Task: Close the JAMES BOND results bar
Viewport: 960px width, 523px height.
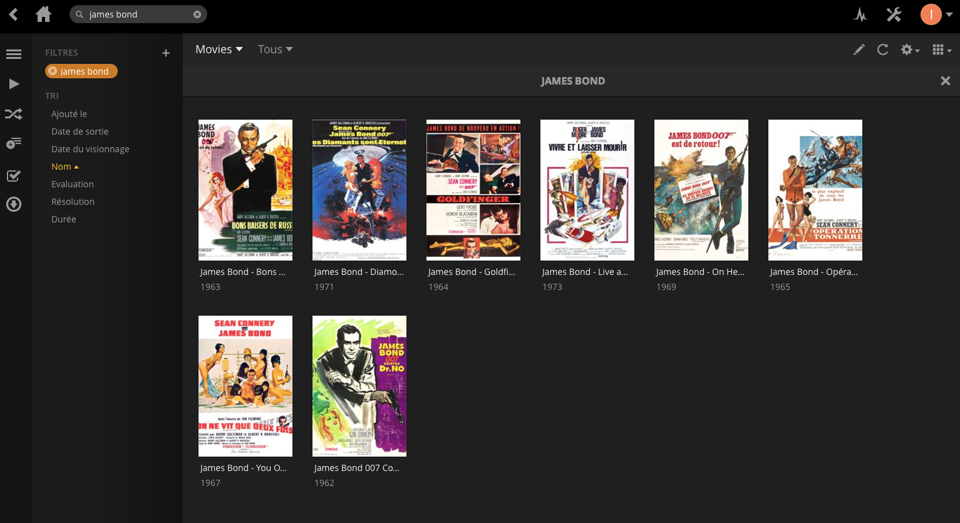Action: click(946, 81)
